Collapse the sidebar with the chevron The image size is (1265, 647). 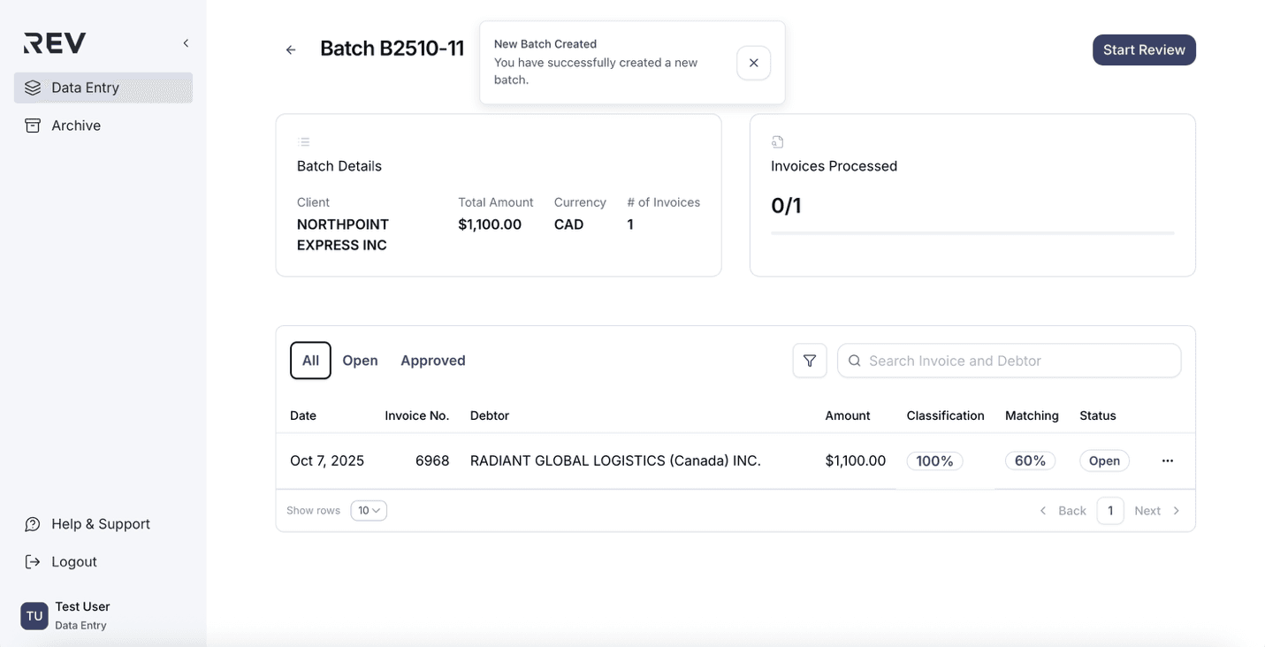186,43
